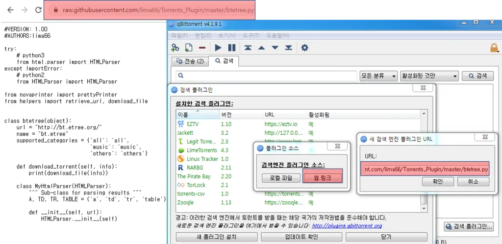Click the qBittorrent title bar logo
This screenshot has width=502, height=244.
pyautogui.click(x=171, y=24)
